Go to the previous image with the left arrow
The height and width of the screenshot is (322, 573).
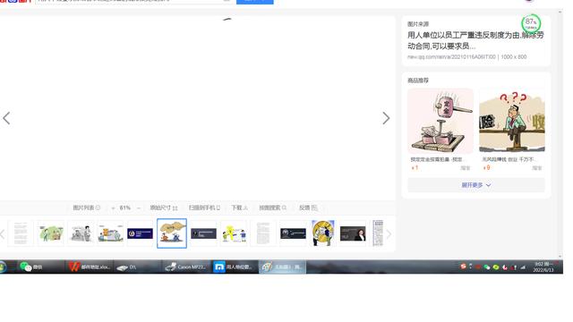click(6, 118)
